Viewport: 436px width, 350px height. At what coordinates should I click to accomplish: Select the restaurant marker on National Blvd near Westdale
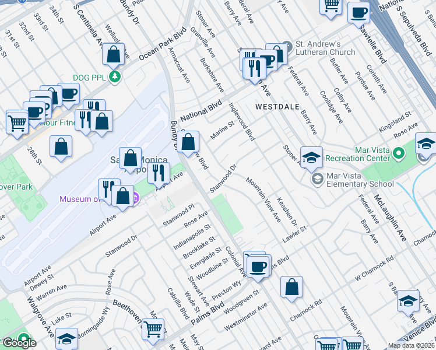255,69
